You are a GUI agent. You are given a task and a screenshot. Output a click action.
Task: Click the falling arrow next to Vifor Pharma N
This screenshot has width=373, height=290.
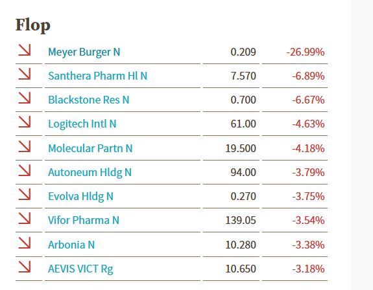point(25,218)
